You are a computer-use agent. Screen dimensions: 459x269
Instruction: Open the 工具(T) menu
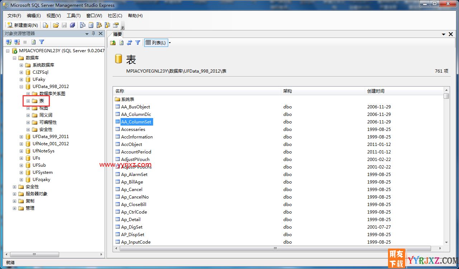[74, 16]
